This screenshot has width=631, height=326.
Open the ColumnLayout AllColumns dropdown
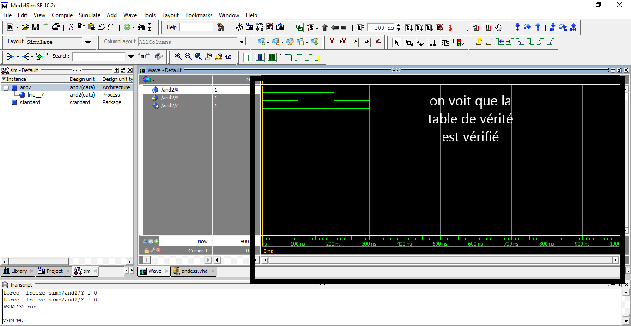[242, 42]
